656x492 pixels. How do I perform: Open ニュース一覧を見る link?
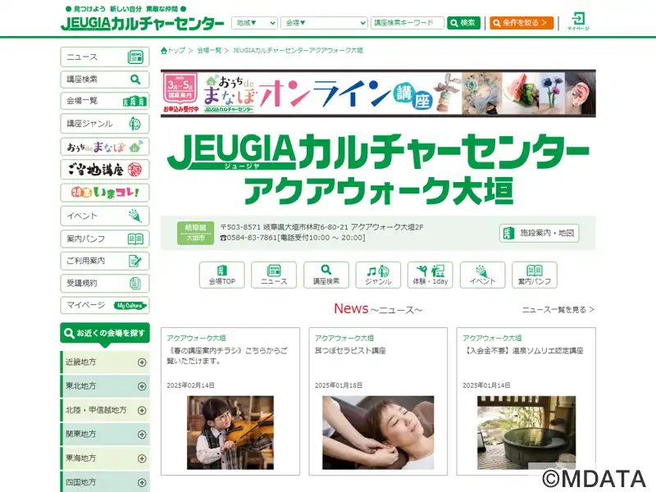click(558, 310)
